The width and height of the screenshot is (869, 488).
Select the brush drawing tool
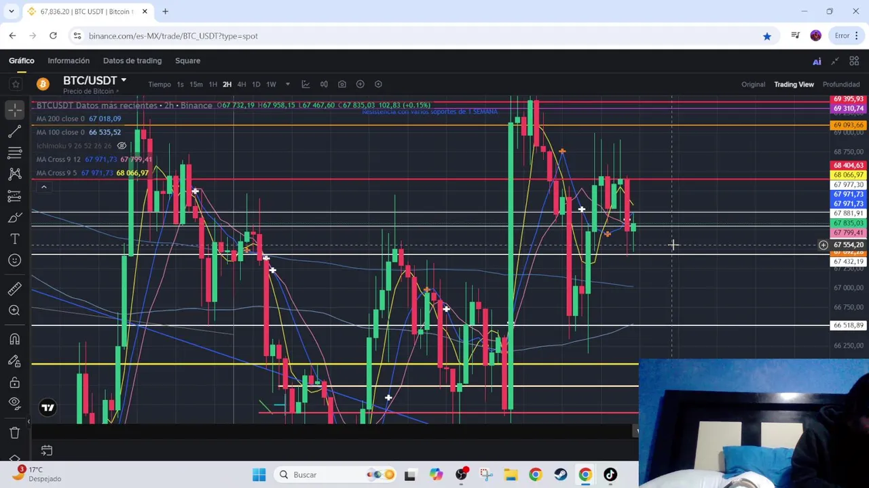point(15,218)
